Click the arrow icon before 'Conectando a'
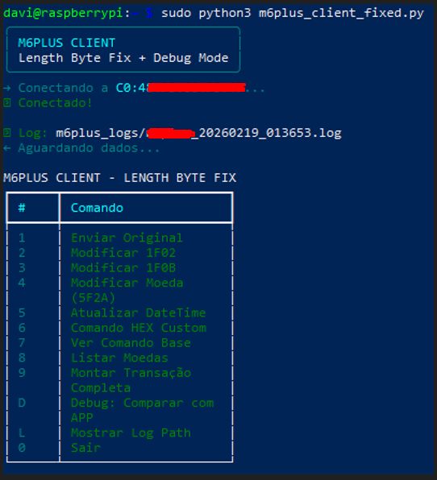Screen dimensions: 437x480 pos(7,88)
